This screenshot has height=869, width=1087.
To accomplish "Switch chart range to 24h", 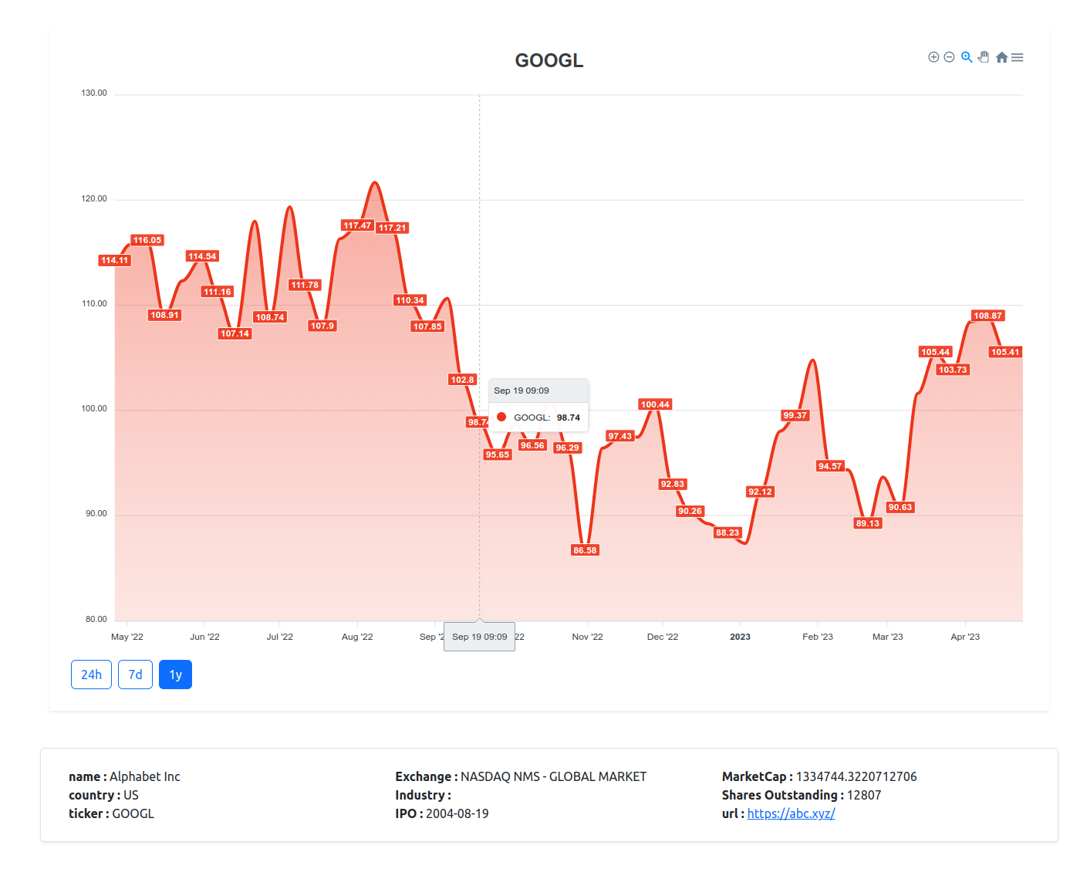I will pos(92,675).
